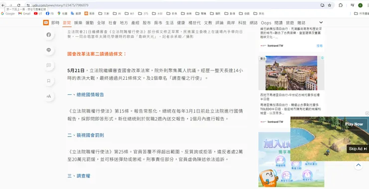Viewport: 369px width, 189px height.
Task: Open the 西班牙馬德里自由行 ad title
Action: click(290, 97)
